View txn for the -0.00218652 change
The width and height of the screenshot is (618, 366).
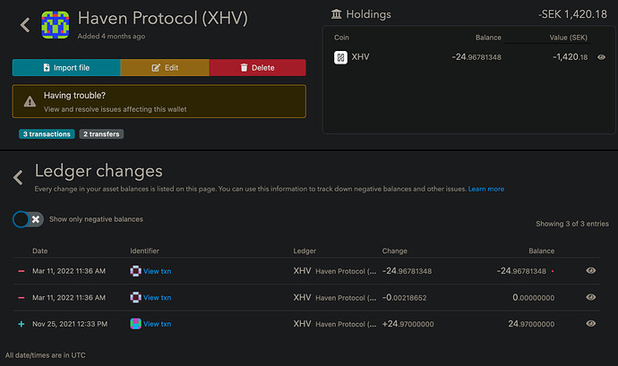(x=157, y=298)
